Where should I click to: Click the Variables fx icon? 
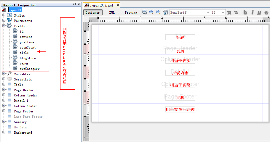[10, 73]
